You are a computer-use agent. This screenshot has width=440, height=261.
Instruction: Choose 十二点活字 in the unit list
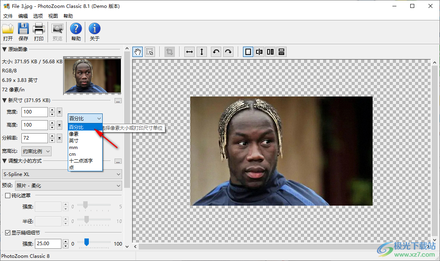[x=85, y=161]
